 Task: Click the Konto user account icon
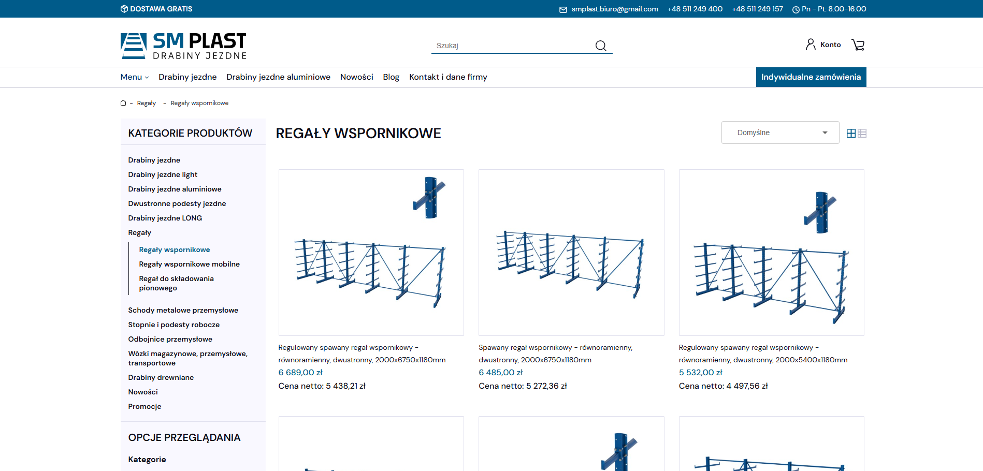pyautogui.click(x=811, y=45)
